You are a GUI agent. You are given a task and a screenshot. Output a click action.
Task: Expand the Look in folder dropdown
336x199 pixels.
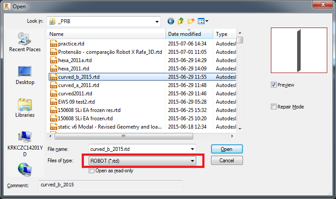pos(157,22)
